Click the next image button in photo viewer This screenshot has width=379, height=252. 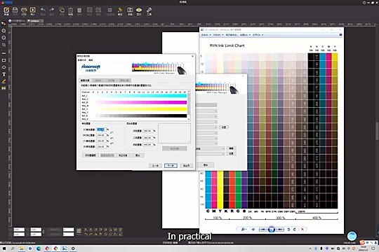point(279,230)
